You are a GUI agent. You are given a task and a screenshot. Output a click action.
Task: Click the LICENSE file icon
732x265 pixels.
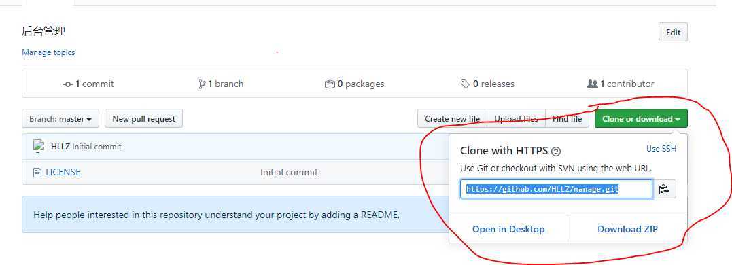point(37,172)
